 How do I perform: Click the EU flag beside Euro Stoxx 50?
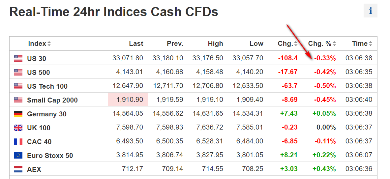click(18, 156)
